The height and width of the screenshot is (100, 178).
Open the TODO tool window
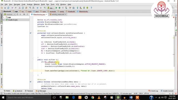point(7,91)
